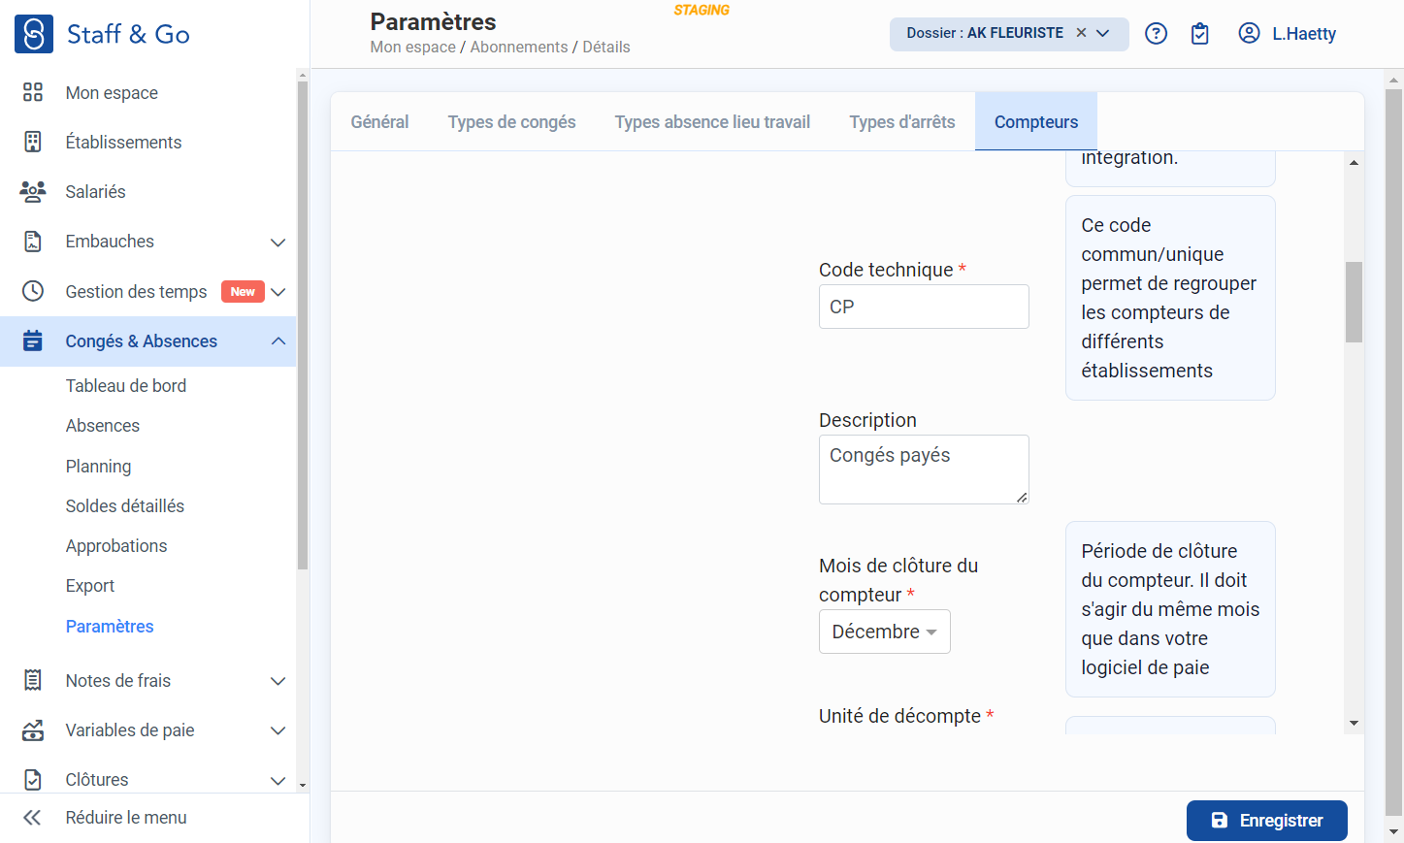Expand the Gestion des temps submenu chevron
The height and width of the screenshot is (843, 1404).
[278, 292]
